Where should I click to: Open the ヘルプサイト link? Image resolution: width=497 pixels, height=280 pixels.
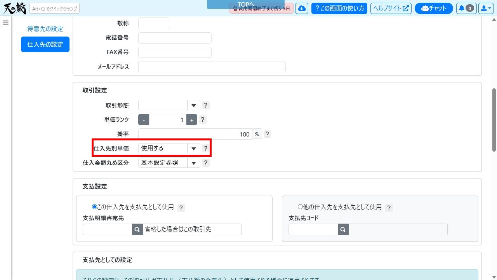point(391,8)
